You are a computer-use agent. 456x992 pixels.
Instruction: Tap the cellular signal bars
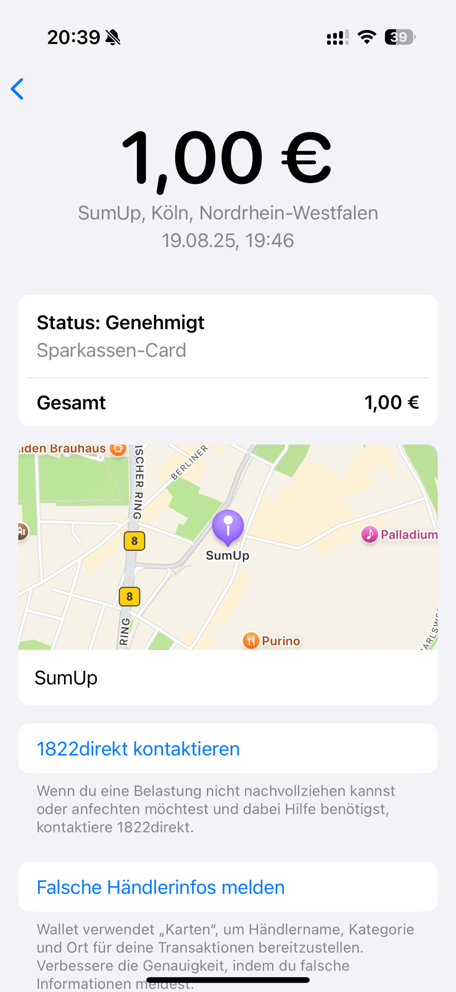(338, 37)
